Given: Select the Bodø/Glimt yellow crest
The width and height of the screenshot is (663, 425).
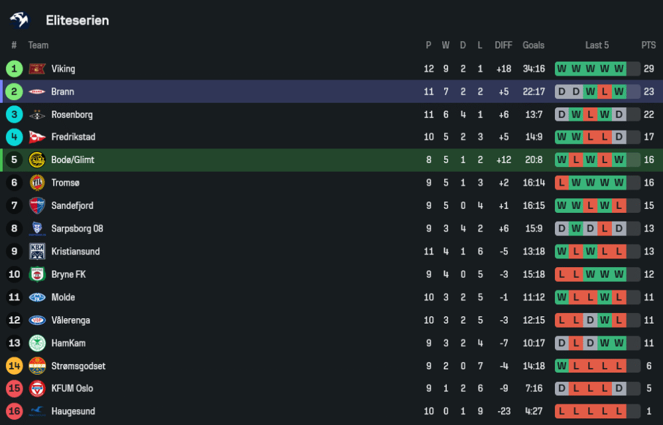Looking at the screenshot, I should [x=37, y=160].
